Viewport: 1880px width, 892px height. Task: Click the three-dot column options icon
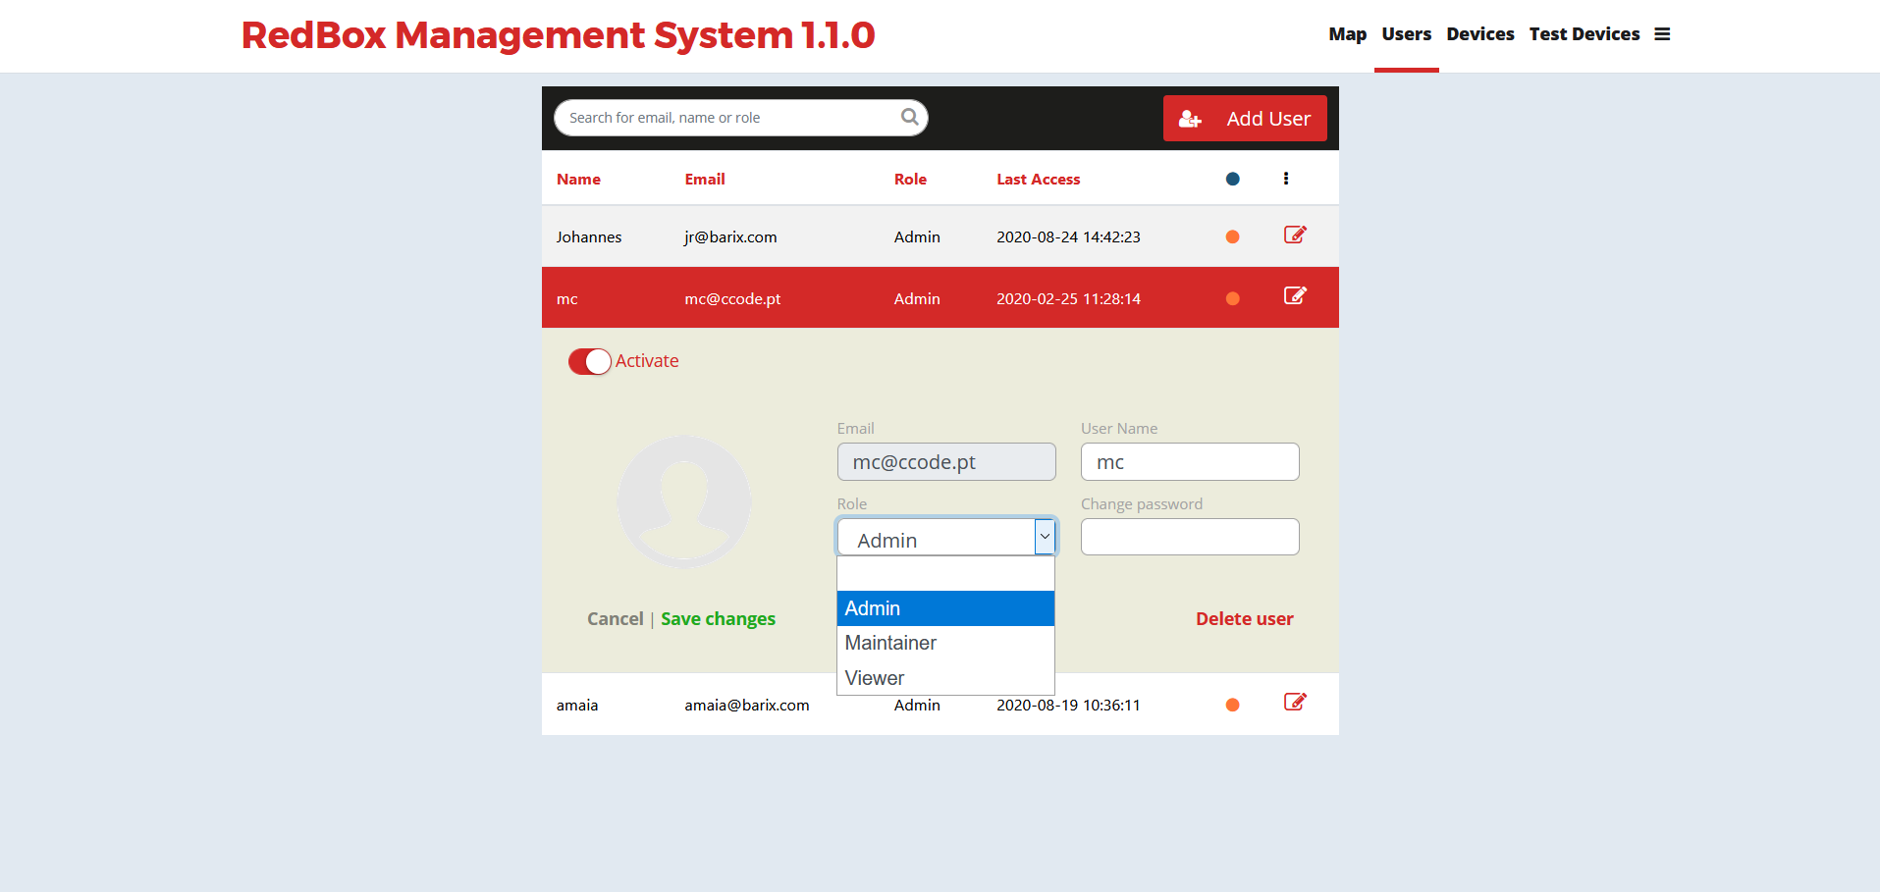point(1286,179)
